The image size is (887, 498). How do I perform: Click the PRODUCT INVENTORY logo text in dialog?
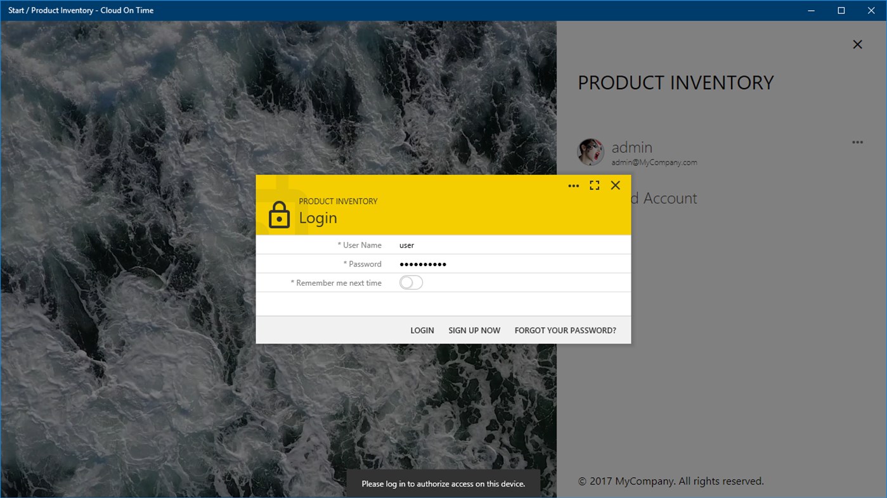pos(338,201)
